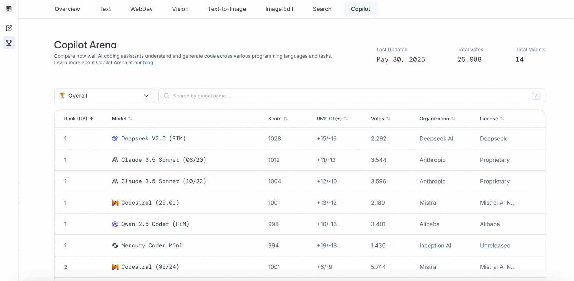574x281 pixels.
Task: Click the Mercury Coder Mini logo icon
Action: coord(115,246)
